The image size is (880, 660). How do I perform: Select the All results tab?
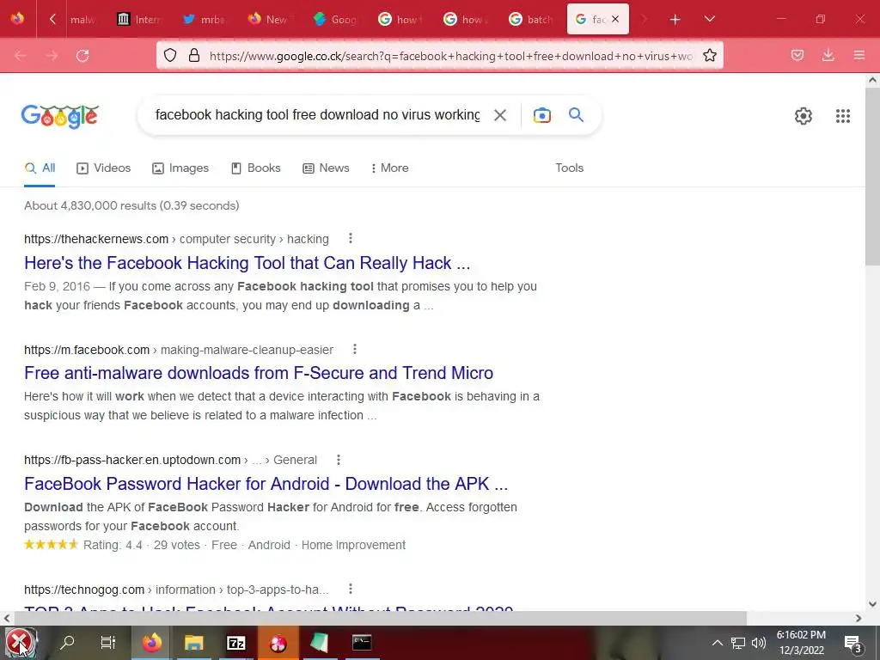pos(40,168)
